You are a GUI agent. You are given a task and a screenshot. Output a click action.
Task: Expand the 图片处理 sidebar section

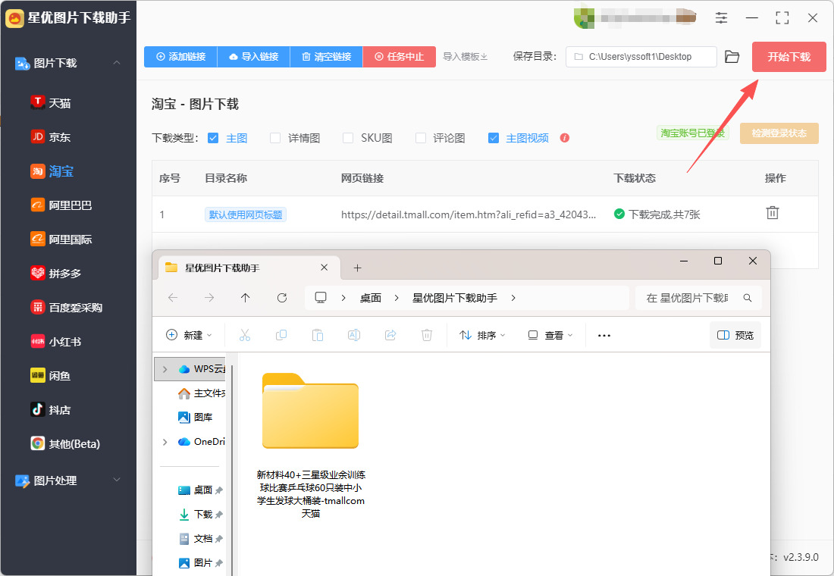117,480
